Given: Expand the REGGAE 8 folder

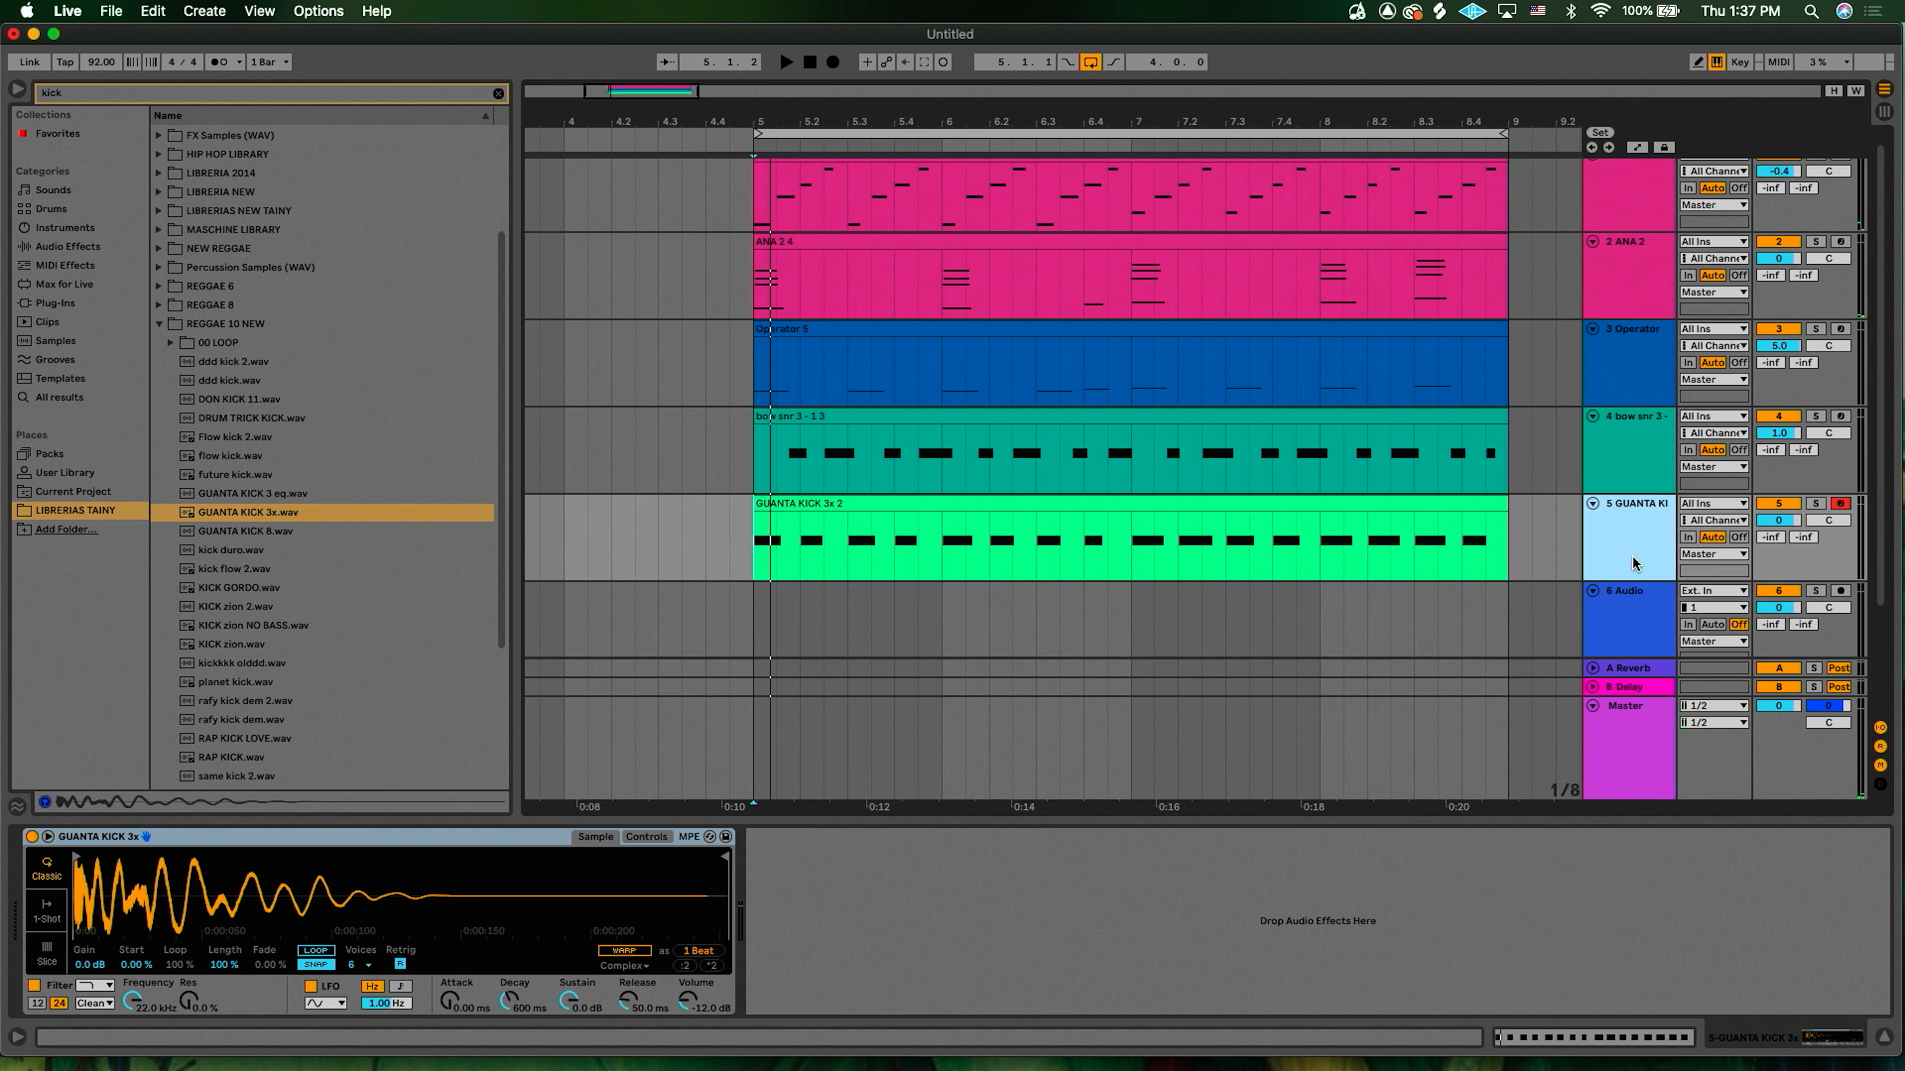Looking at the screenshot, I should click(x=158, y=304).
